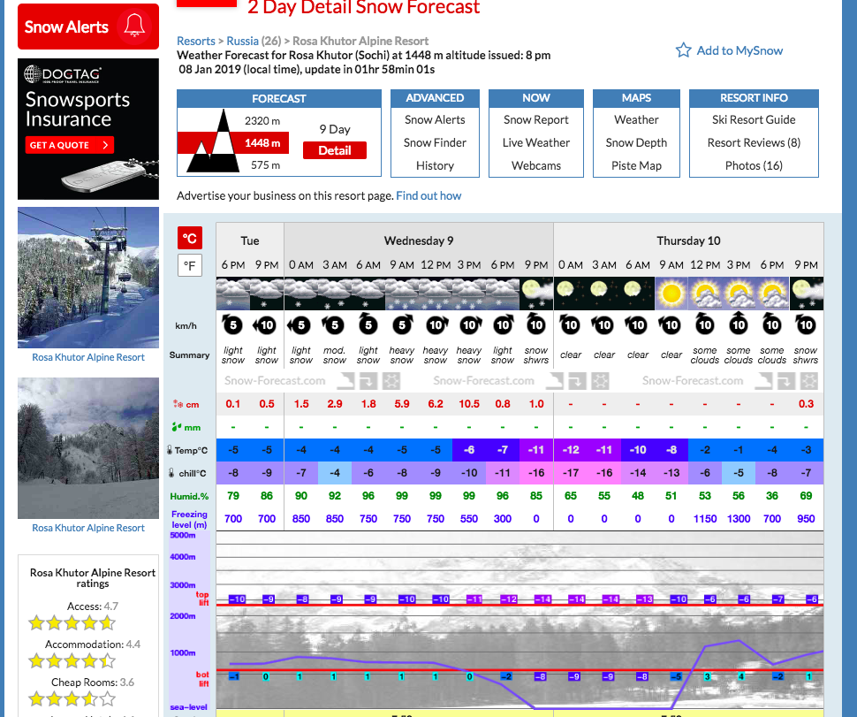Click the mountain elevation icon in Forecast
Viewport: 857px width, 717px height.
pos(213,141)
